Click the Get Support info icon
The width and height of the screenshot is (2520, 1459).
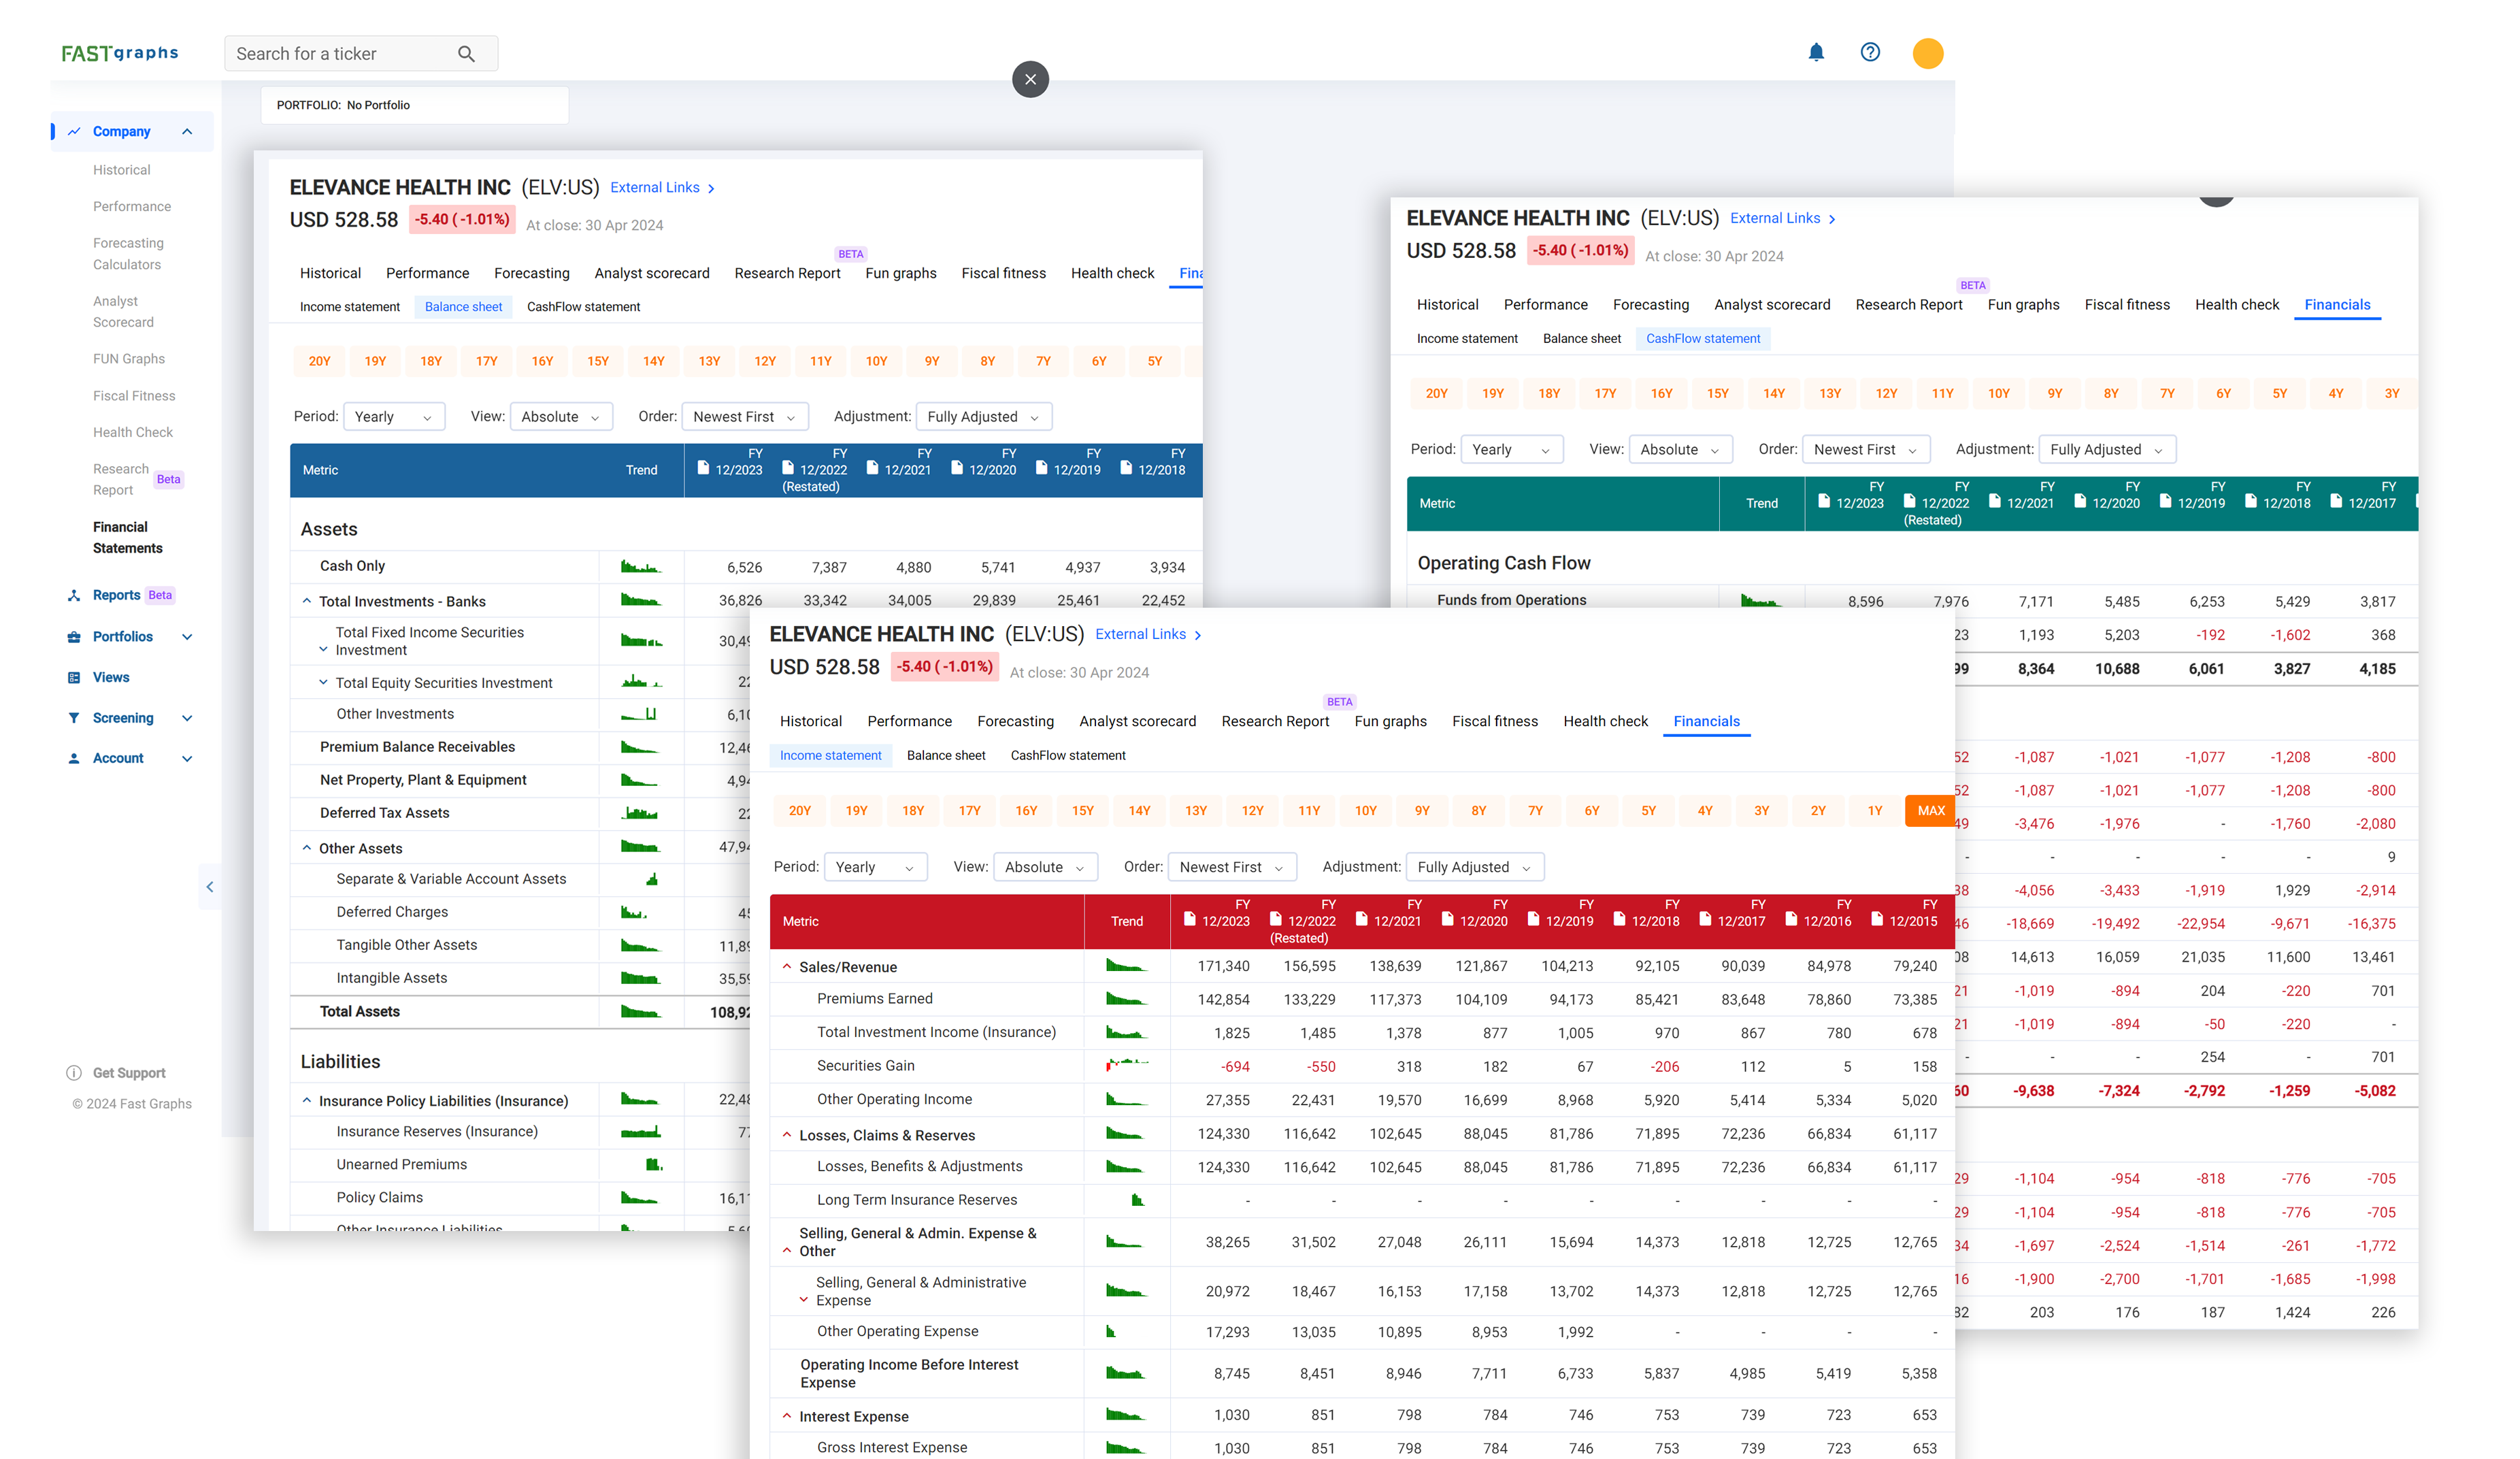click(x=73, y=1073)
